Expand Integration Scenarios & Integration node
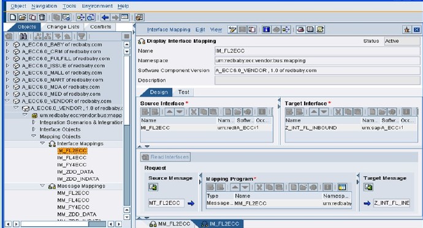 tap(34, 122)
